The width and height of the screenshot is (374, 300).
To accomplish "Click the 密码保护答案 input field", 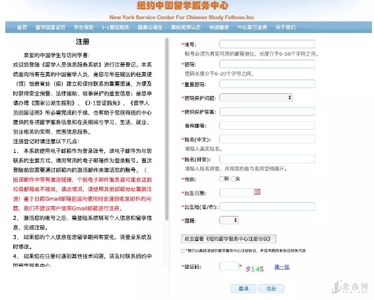I will [x=267, y=112].
